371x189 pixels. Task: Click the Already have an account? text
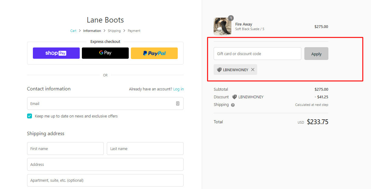pos(150,89)
